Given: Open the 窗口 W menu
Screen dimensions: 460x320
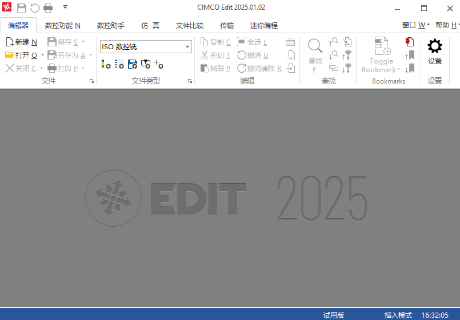Looking at the screenshot, I should point(415,25).
